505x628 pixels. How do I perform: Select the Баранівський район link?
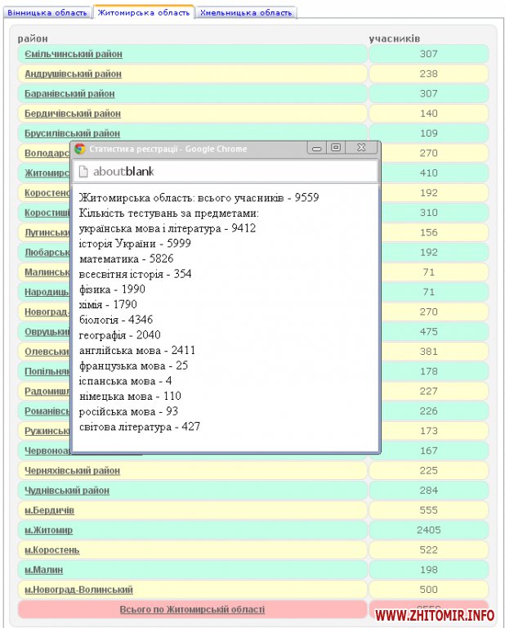click(x=72, y=94)
